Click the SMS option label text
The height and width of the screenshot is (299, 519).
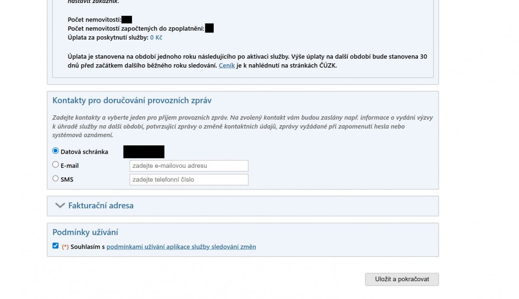click(x=67, y=179)
